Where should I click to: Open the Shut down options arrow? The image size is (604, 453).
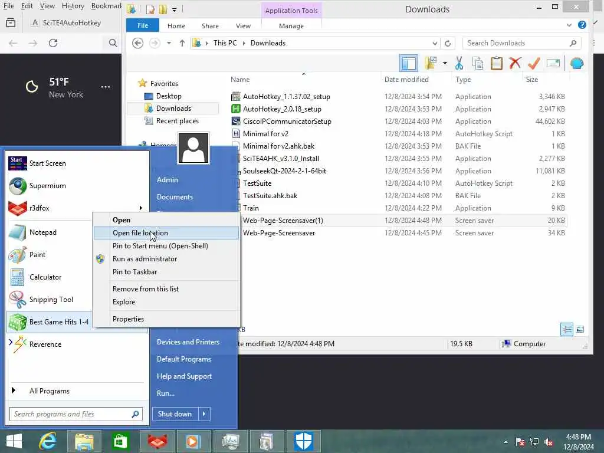pos(204,414)
